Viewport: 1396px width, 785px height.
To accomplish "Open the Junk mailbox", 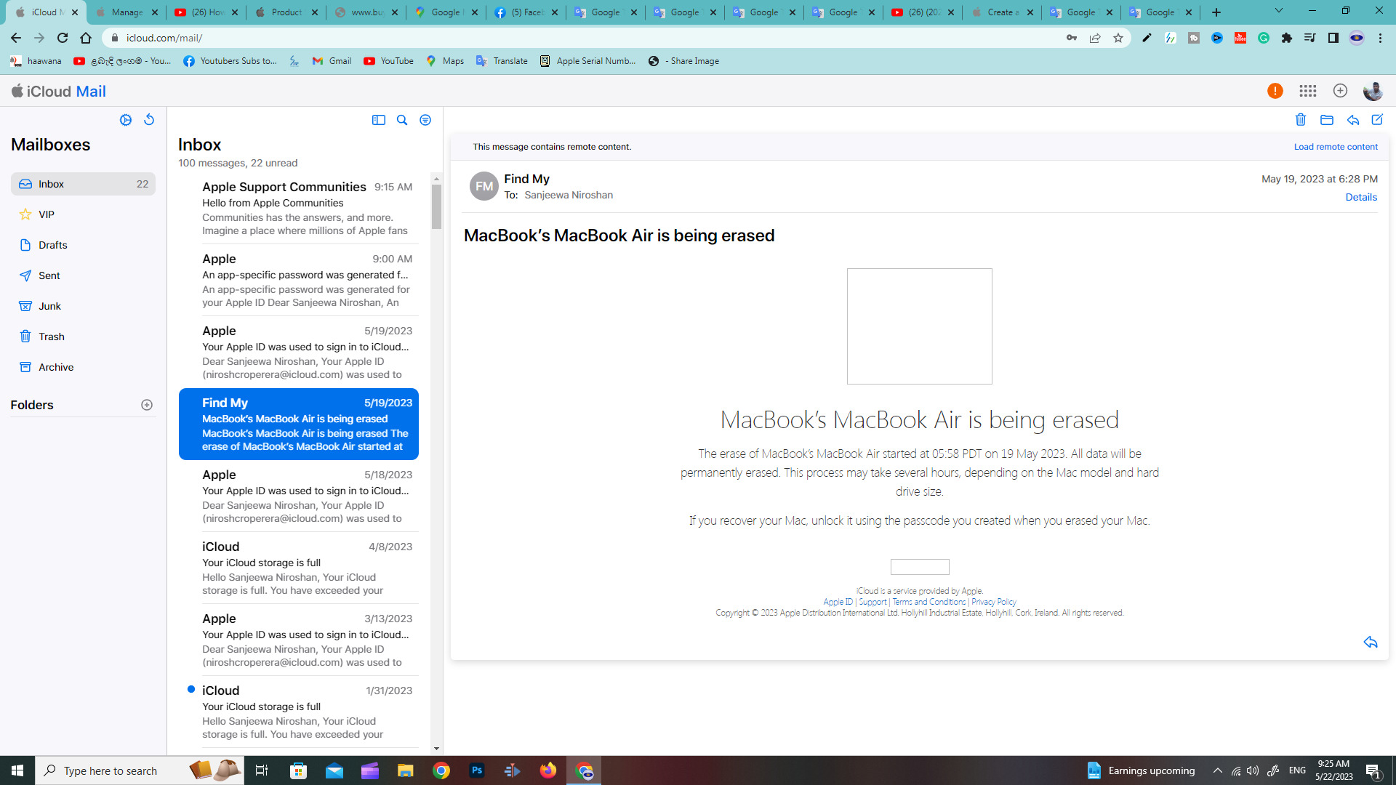I will coord(49,306).
